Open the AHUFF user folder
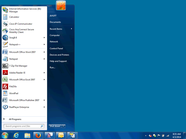The image size is (186, 139). (53, 16)
